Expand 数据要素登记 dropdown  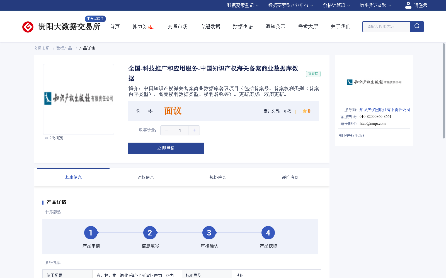coord(243,5)
